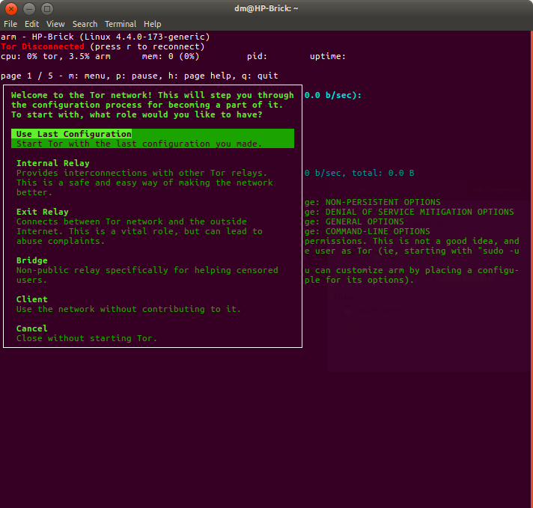
Task: Open the View menu
Action: click(55, 24)
